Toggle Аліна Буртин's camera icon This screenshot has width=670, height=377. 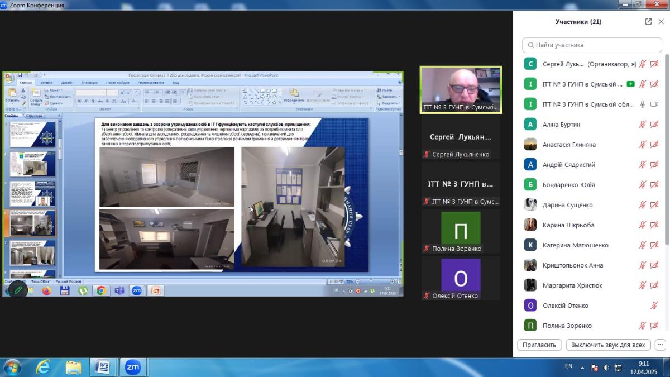tap(654, 125)
